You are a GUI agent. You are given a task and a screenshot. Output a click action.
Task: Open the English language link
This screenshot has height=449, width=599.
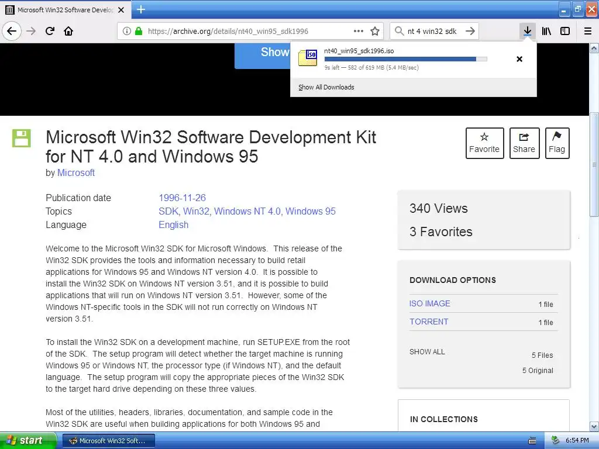173,224
